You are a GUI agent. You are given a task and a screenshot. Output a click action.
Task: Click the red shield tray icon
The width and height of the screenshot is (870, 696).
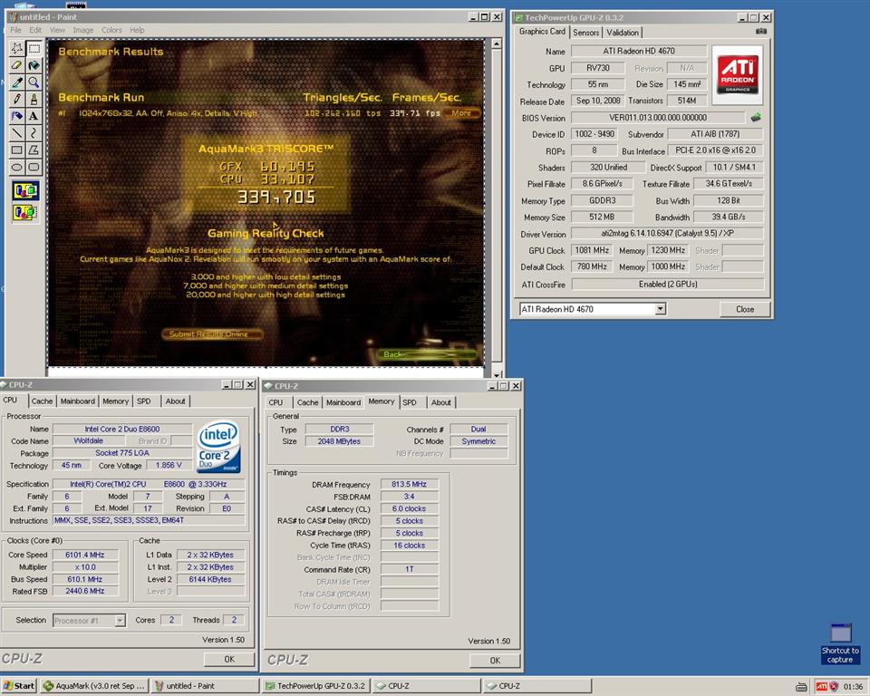click(x=834, y=687)
